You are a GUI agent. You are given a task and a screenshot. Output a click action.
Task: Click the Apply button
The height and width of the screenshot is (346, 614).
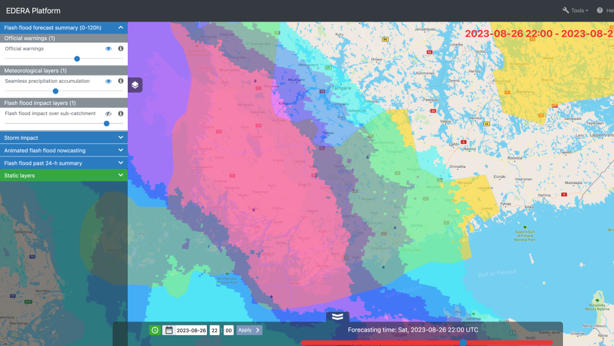(x=249, y=330)
